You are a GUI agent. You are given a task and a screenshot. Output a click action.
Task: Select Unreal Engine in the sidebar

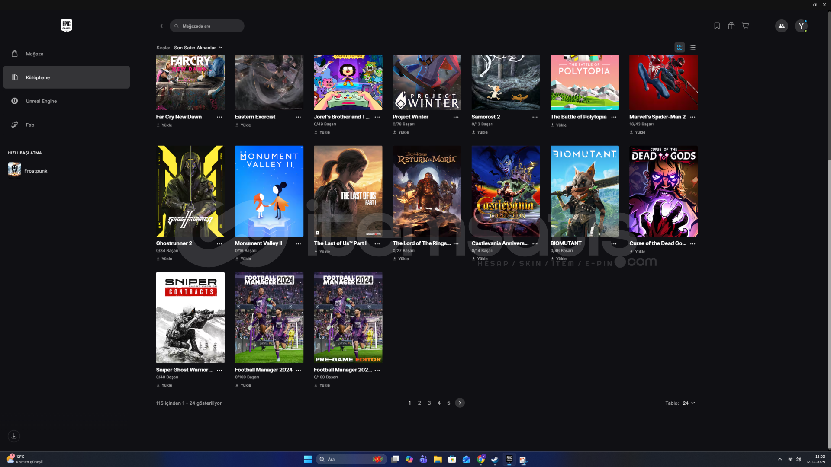41,101
